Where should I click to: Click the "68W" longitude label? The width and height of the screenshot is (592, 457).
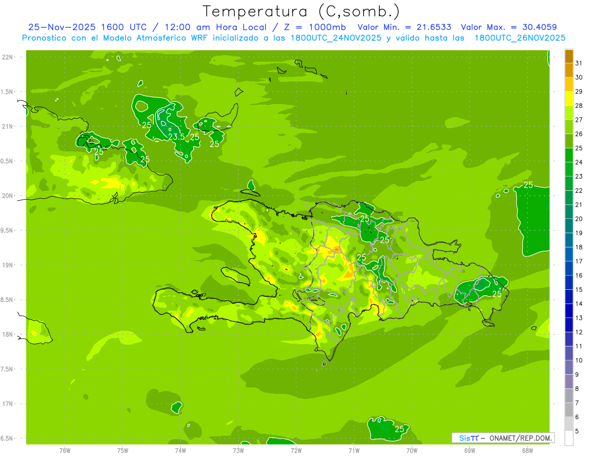click(x=527, y=451)
